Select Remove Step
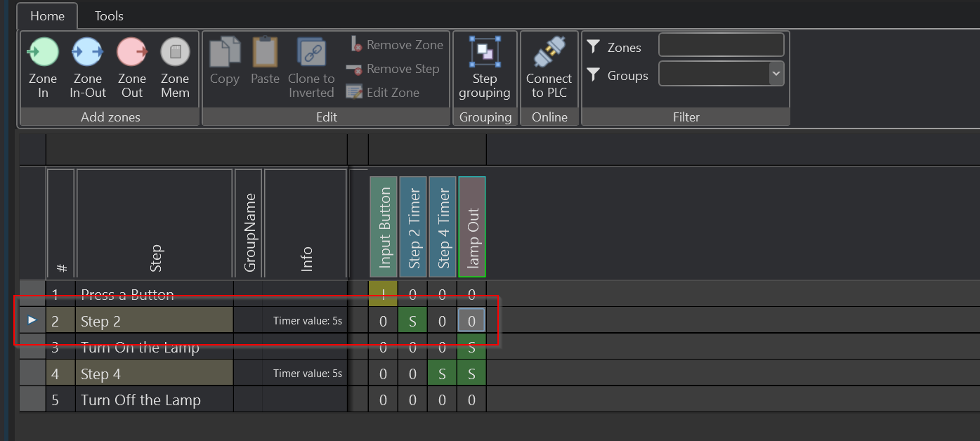This screenshot has width=980, height=441. (x=393, y=69)
